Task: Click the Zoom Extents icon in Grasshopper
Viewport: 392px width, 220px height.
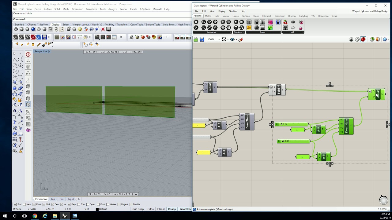Action: pyautogui.click(x=224, y=39)
